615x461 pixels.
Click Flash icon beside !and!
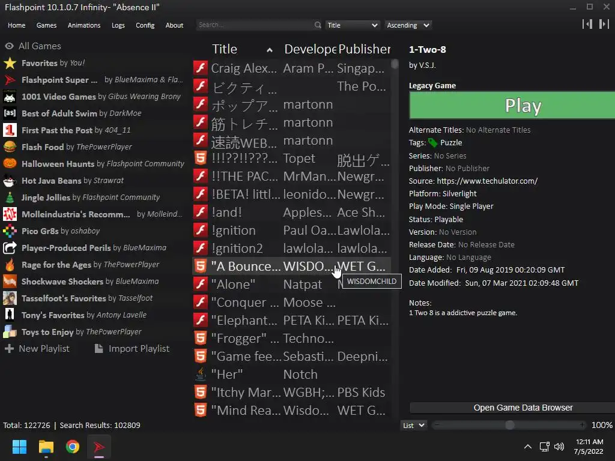[201, 212]
